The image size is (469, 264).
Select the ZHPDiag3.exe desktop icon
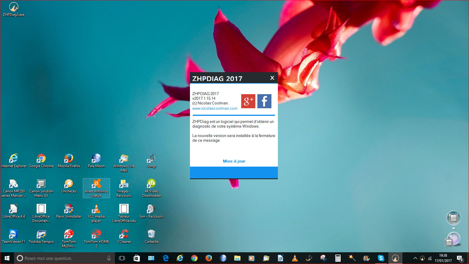tap(14, 9)
